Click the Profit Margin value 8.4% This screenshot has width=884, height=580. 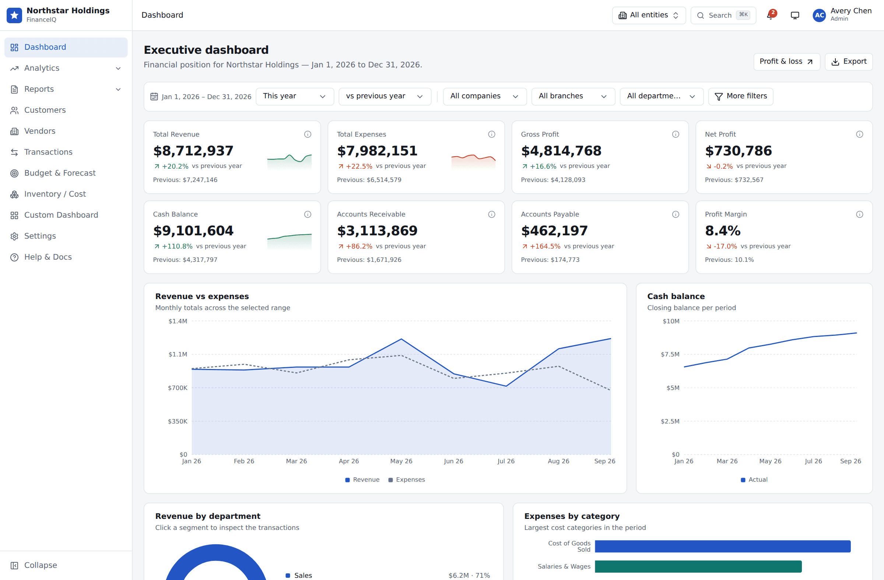[722, 231]
